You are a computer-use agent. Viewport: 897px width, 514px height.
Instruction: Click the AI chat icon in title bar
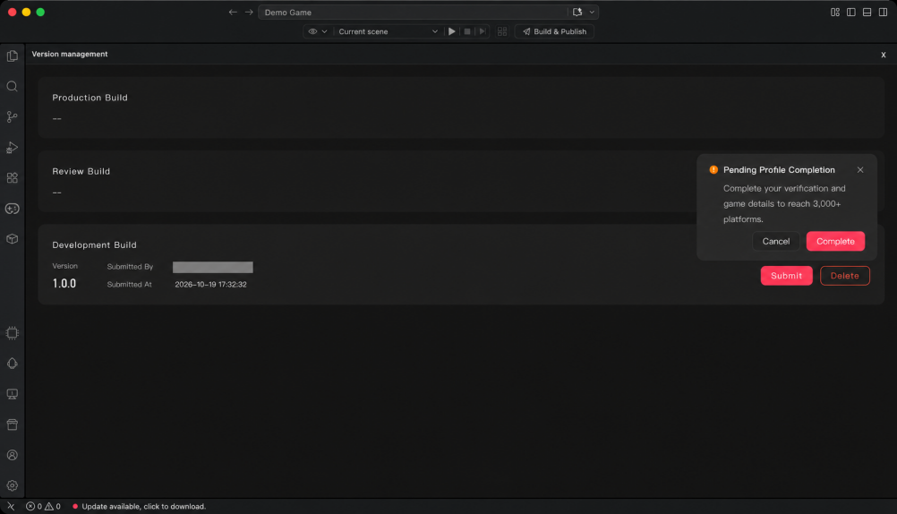(577, 12)
